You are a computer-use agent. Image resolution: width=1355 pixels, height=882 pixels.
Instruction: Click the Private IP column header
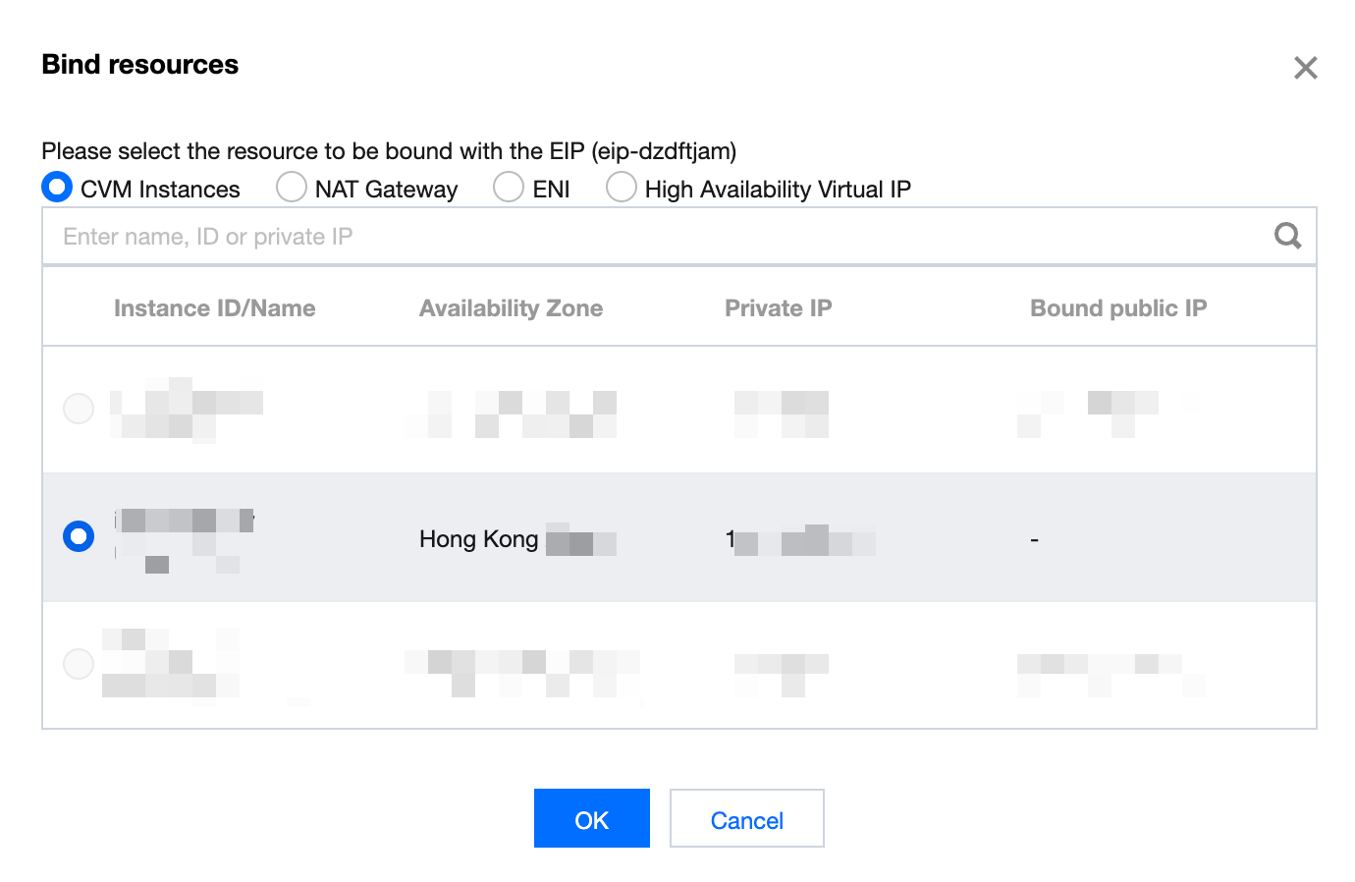(779, 308)
